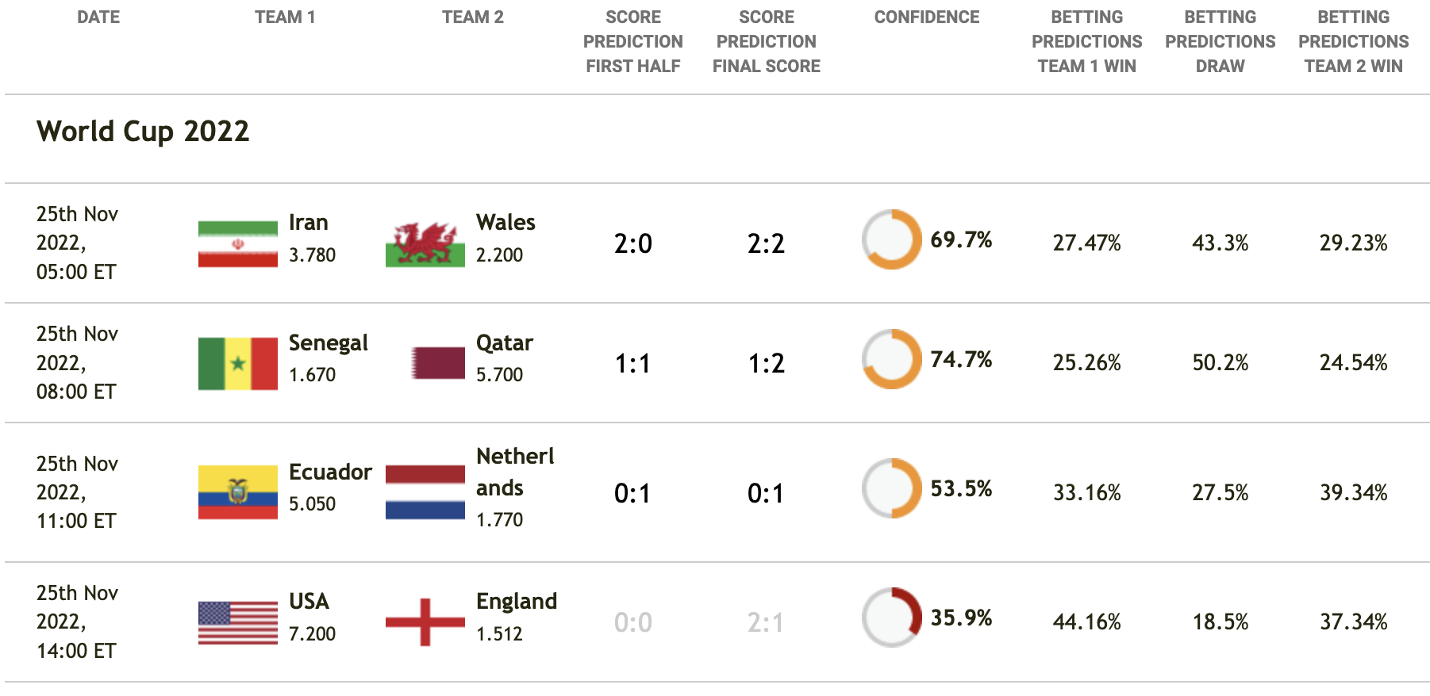Click Iran vs Wales final score 2:2
The image size is (1430, 696).
click(x=766, y=243)
